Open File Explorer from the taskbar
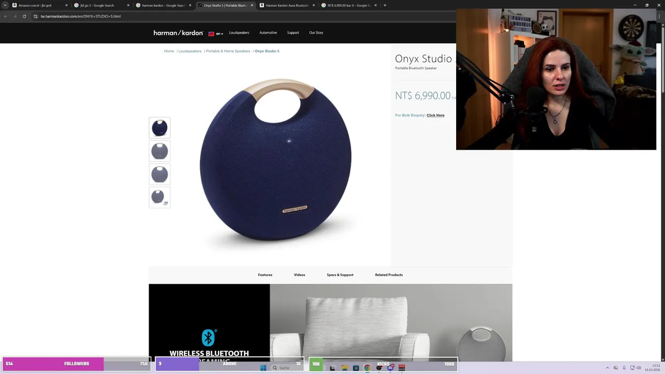Screen dimensions: 665x374 pyautogui.click(x=344, y=368)
